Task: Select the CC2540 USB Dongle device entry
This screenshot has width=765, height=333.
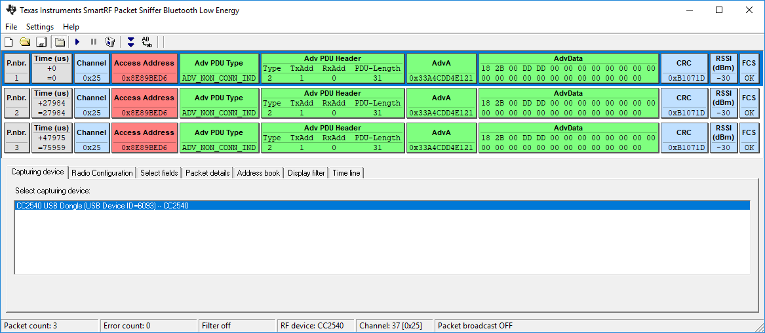Action: coord(383,206)
